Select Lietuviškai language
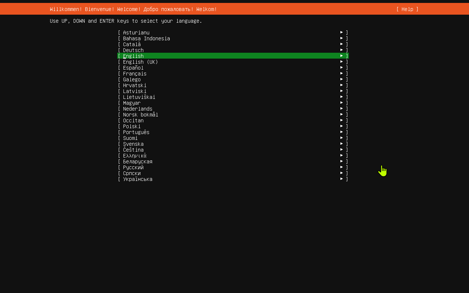The height and width of the screenshot is (293, 469). click(233, 97)
